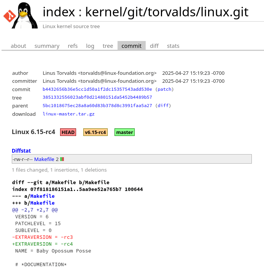Click the NAME = Baby Opossum Posse line
The height and width of the screenshot is (273, 264).
[53, 251]
